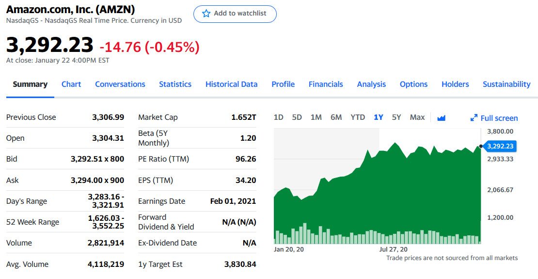Click the Full screen expand arrows icon
538x279 pixels.
coord(474,118)
